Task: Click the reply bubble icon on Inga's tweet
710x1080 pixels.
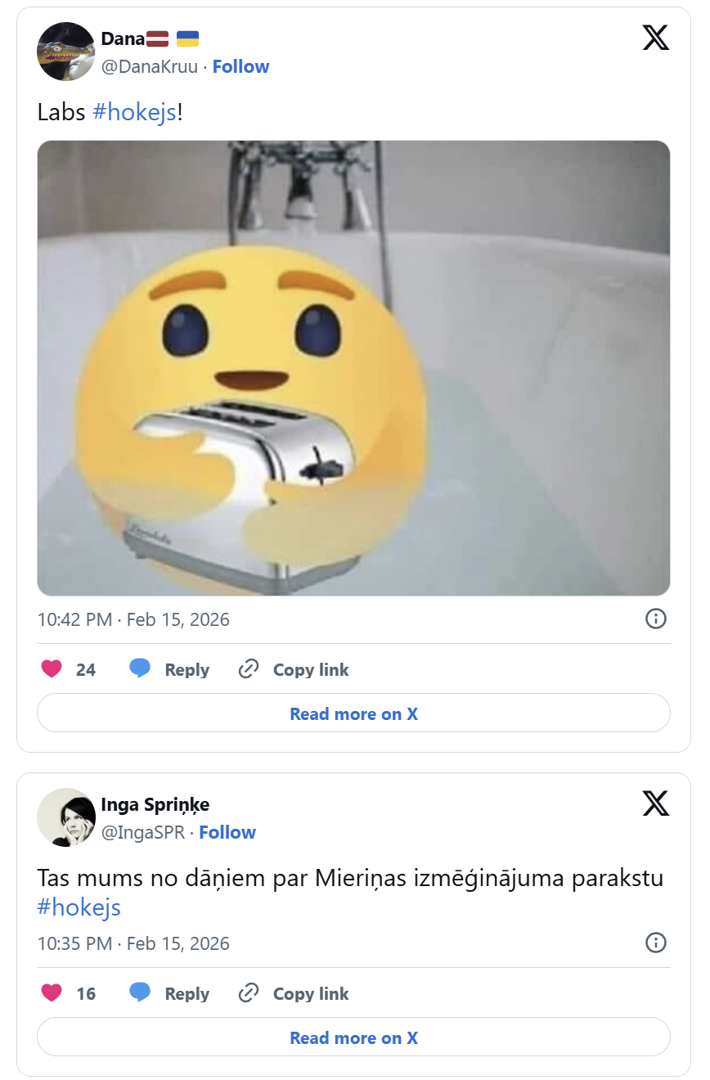Action: click(x=140, y=993)
